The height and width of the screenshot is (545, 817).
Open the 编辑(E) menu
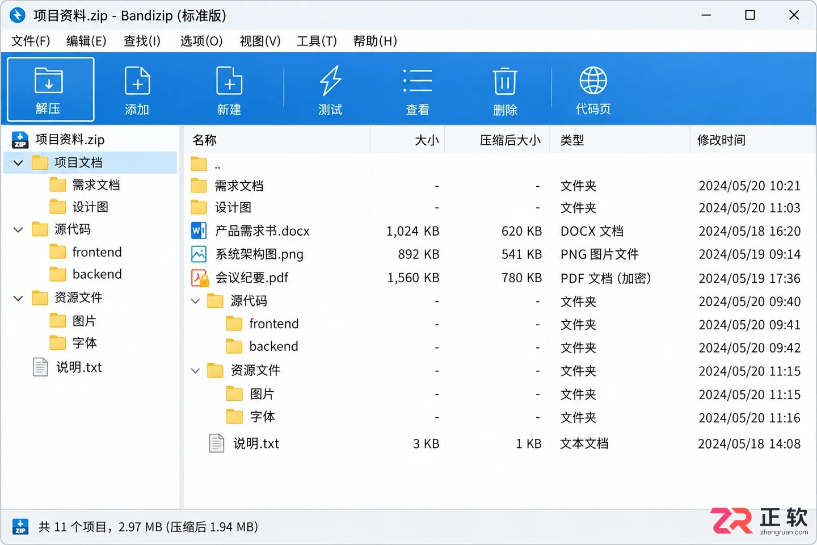coord(86,41)
